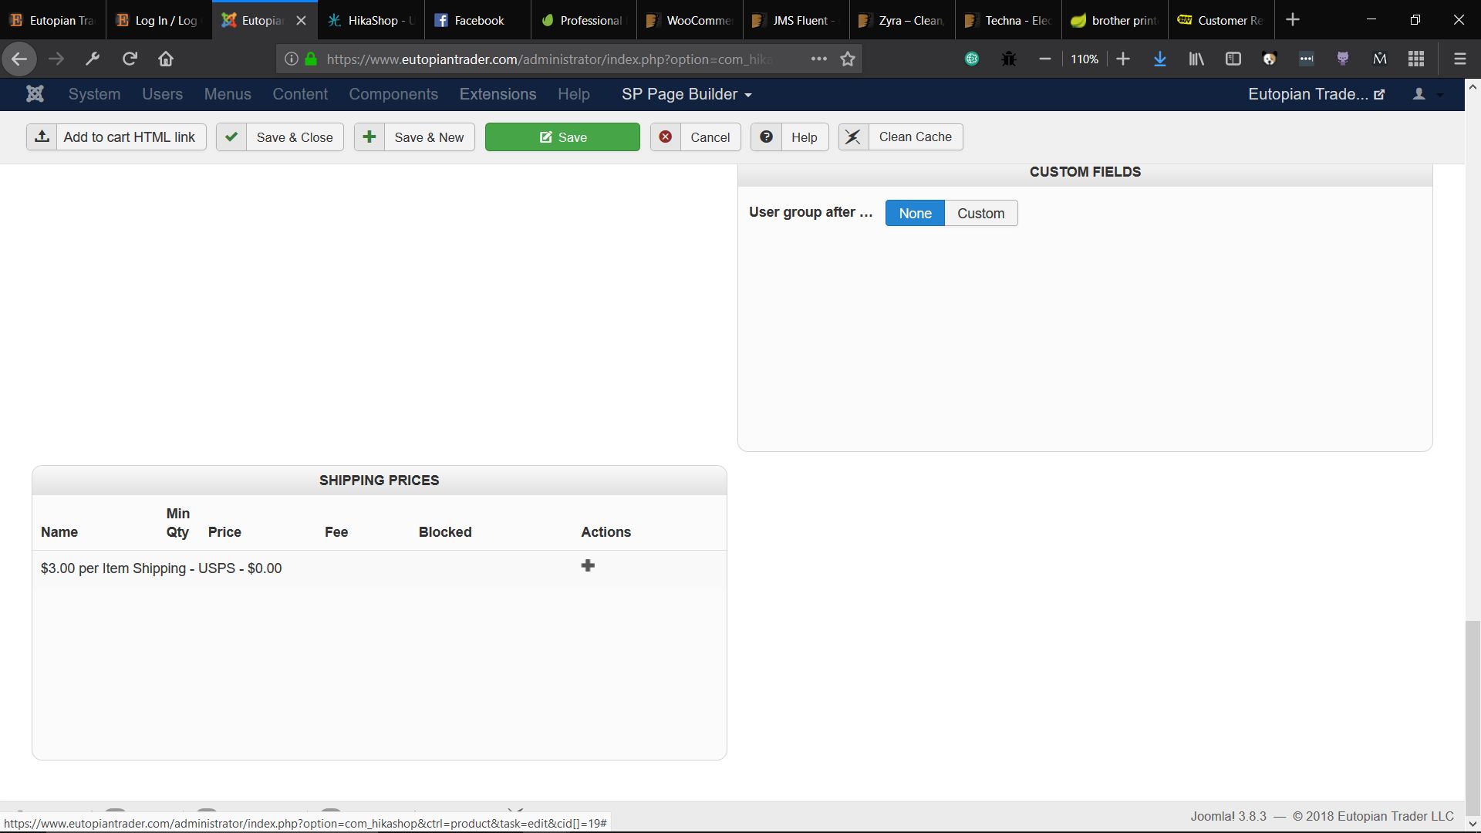Open the Firefox hamburger menu
The image size is (1481, 833).
[1459, 59]
